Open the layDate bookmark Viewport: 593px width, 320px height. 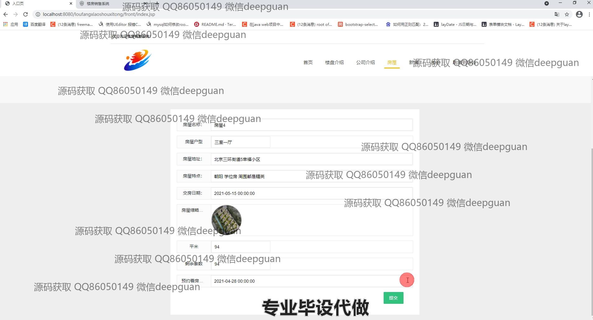[x=455, y=24]
